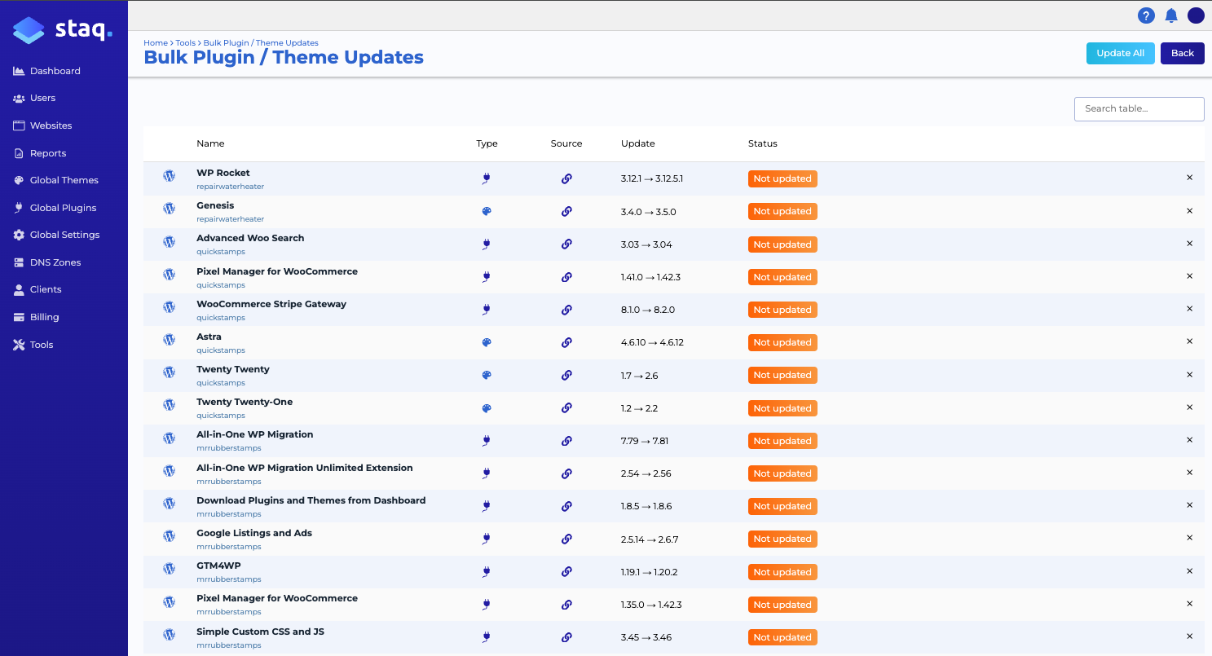Open the source link for Simple Custom CSS and JS

click(x=566, y=637)
